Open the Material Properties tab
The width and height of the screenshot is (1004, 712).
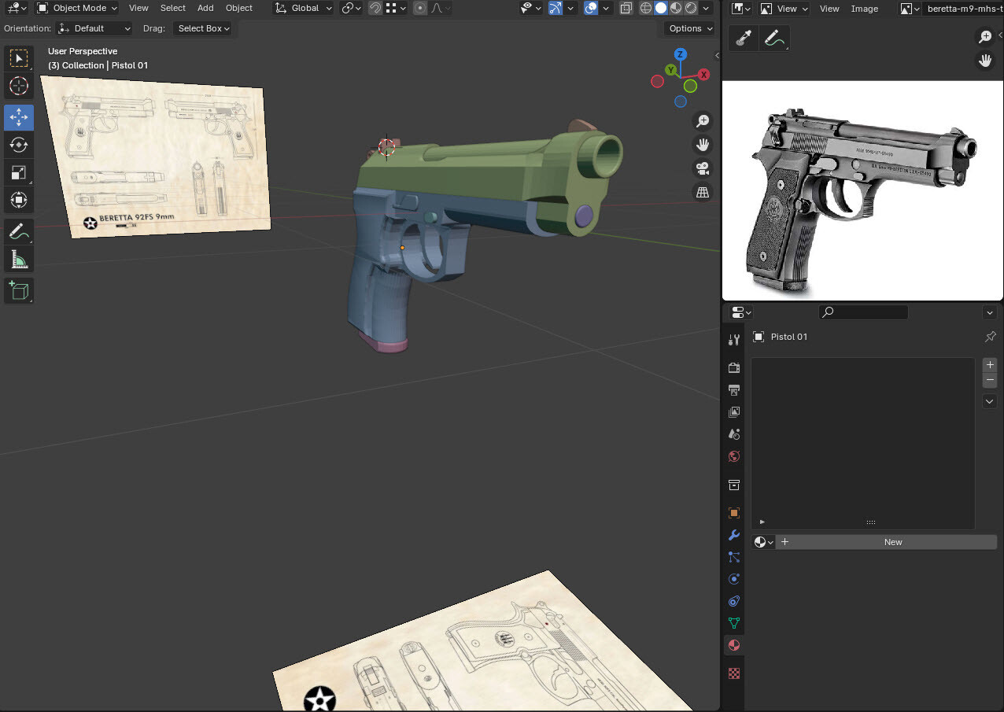point(733,645)
